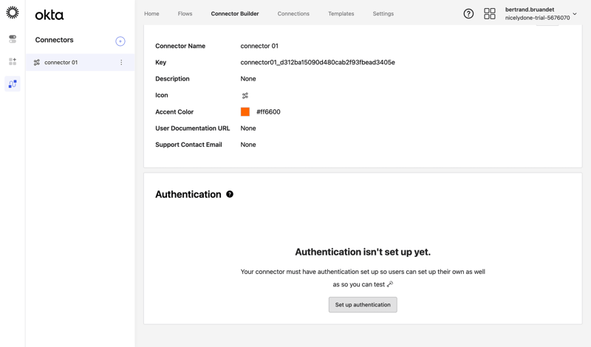Select connector 01 in the Connectors list
The width and height of the screenshot is (591, 347).
81,63
